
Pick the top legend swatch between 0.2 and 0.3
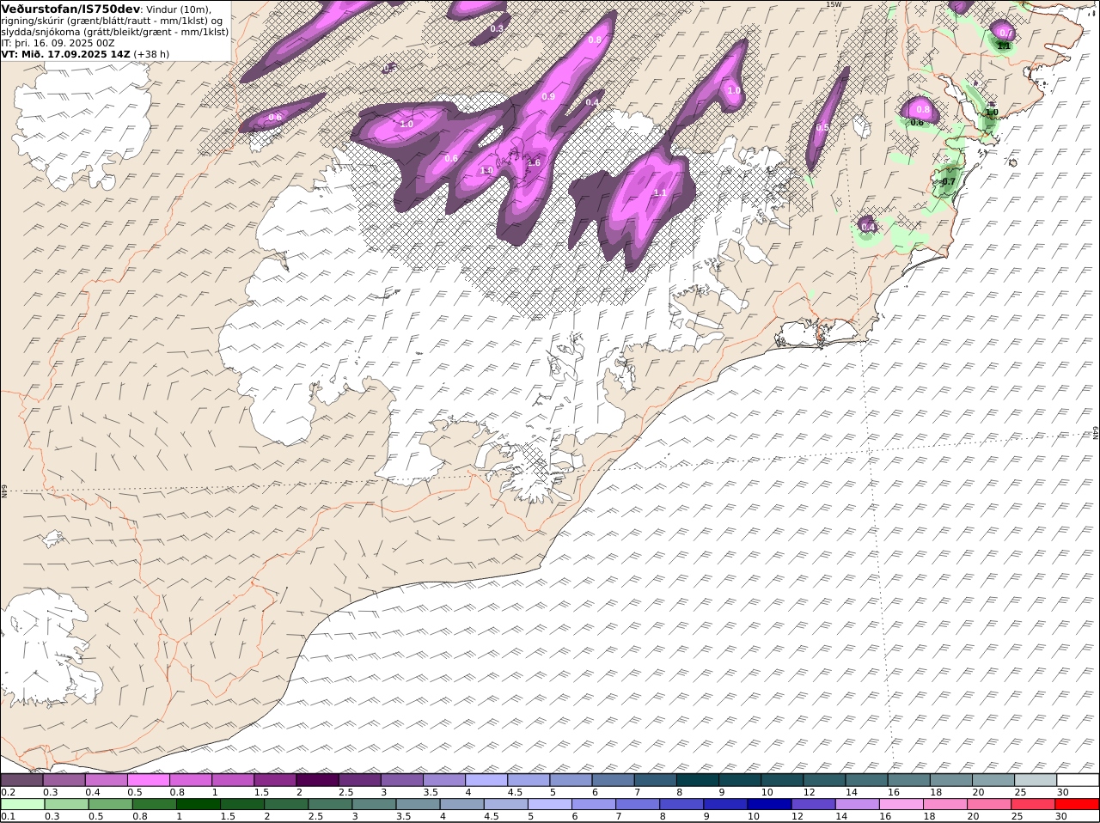[21, 780]
